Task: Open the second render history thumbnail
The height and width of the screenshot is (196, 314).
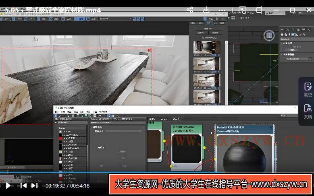Action: tap(207, 64)
